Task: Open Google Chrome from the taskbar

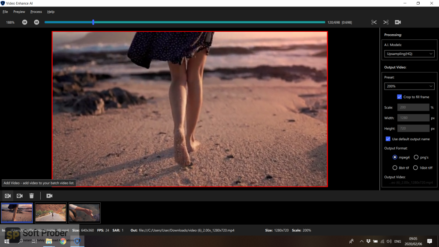Action: point(63,241)
